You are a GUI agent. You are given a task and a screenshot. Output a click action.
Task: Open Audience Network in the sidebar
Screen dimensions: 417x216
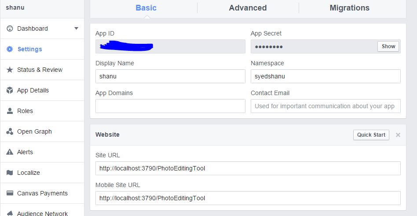point(42,213)
